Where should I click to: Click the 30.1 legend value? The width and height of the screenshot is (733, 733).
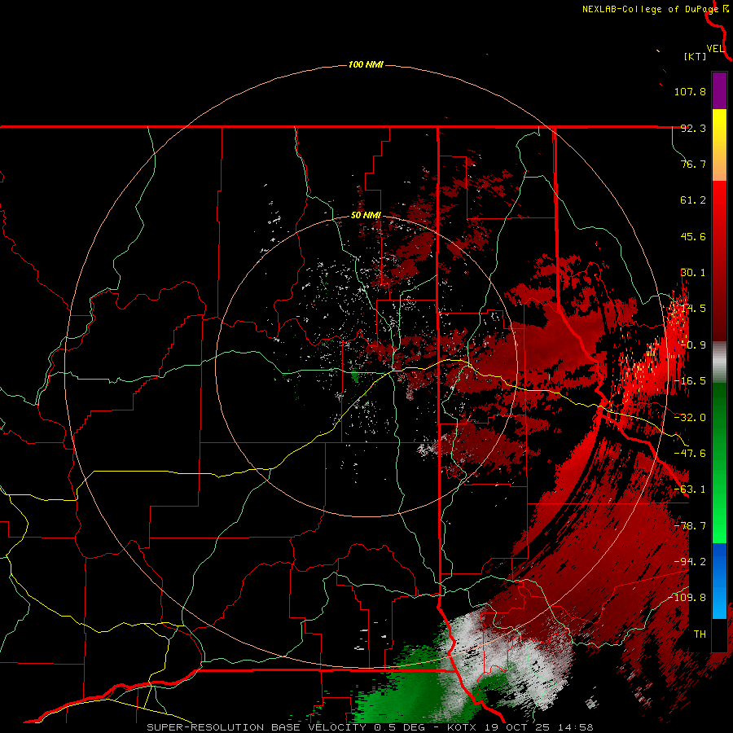(x=693, y=273)
